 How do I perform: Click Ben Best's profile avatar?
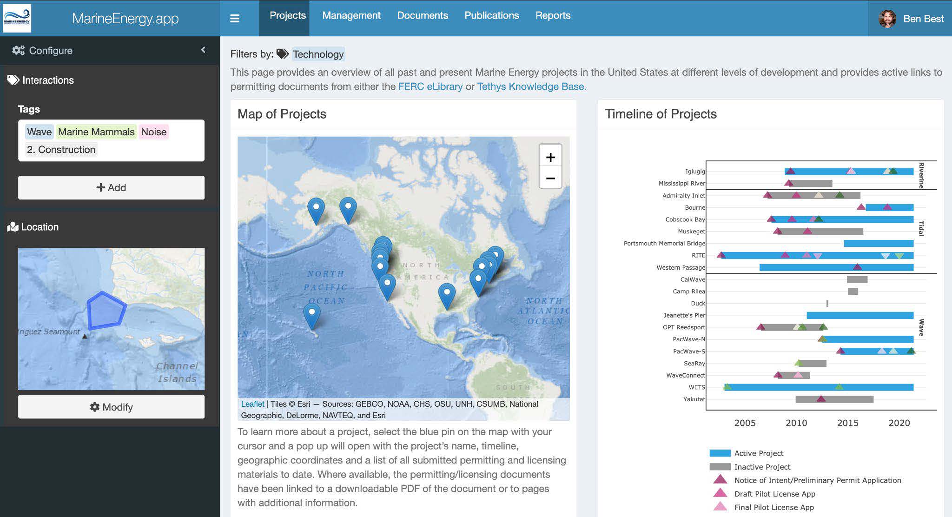887,19
